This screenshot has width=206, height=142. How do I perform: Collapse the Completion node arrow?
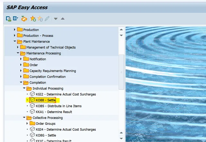coord(21,82)
